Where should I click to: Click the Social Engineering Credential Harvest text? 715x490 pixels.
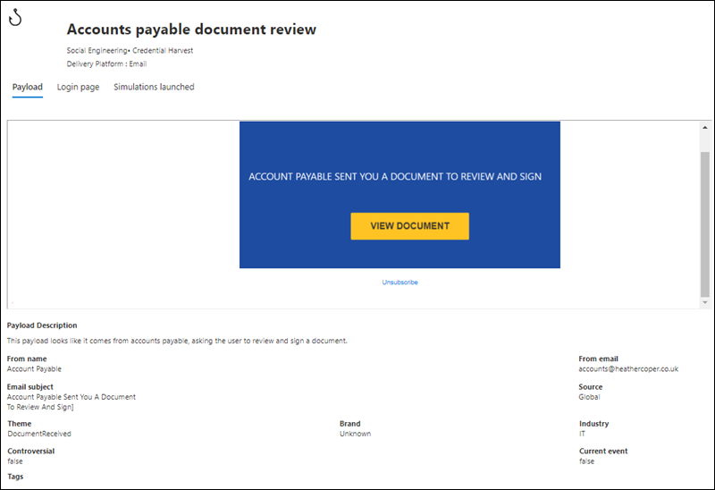(130, 50)
